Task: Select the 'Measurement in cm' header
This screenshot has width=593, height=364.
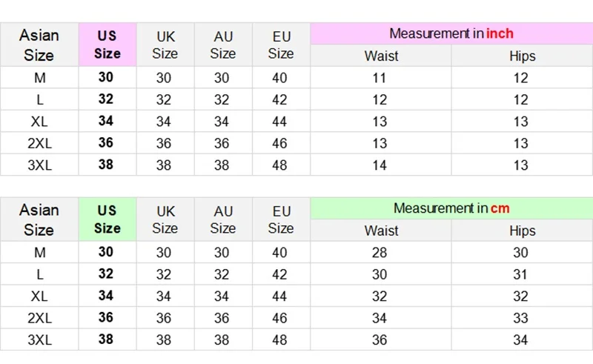Action: click(x=451, y=208)
